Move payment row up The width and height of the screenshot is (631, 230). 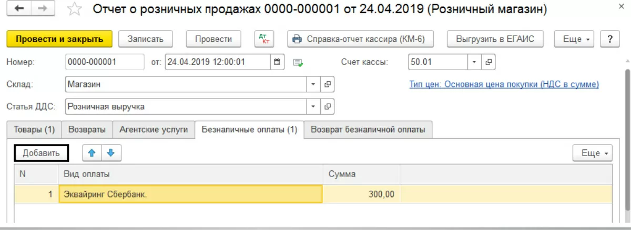pos(91,153)
